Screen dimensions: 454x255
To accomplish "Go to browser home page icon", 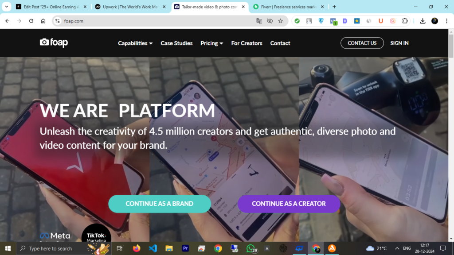I will [43, 21].
